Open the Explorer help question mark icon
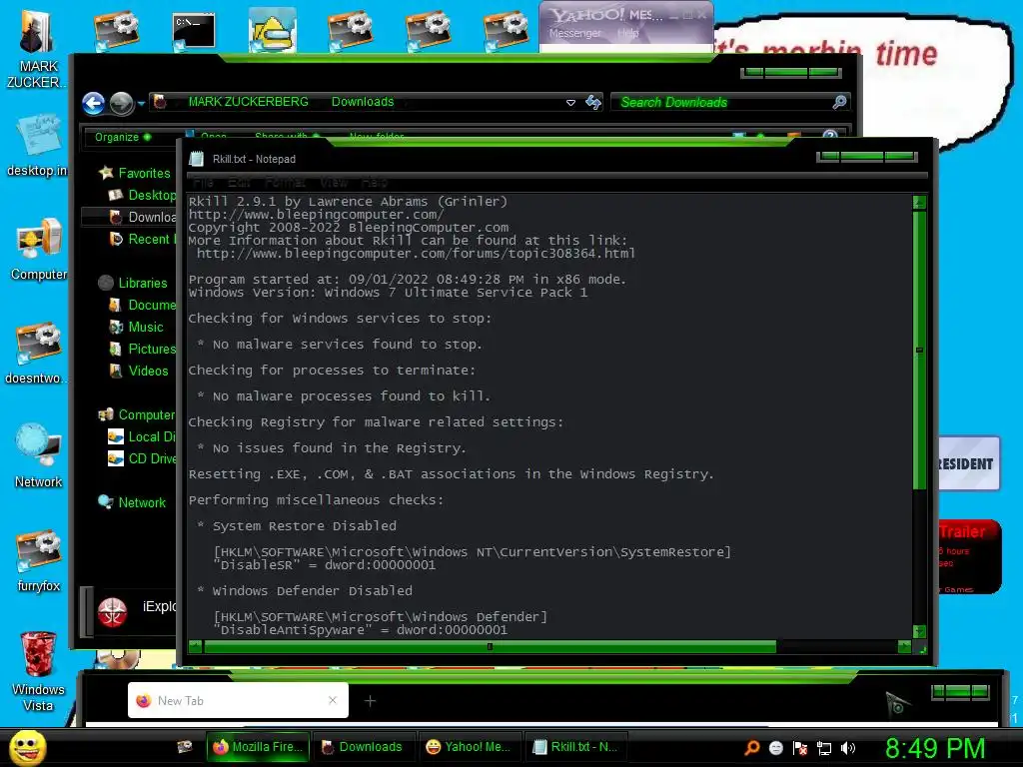Screen dimensions: 1023x767 pyautogui.click(x=830, y=136)
